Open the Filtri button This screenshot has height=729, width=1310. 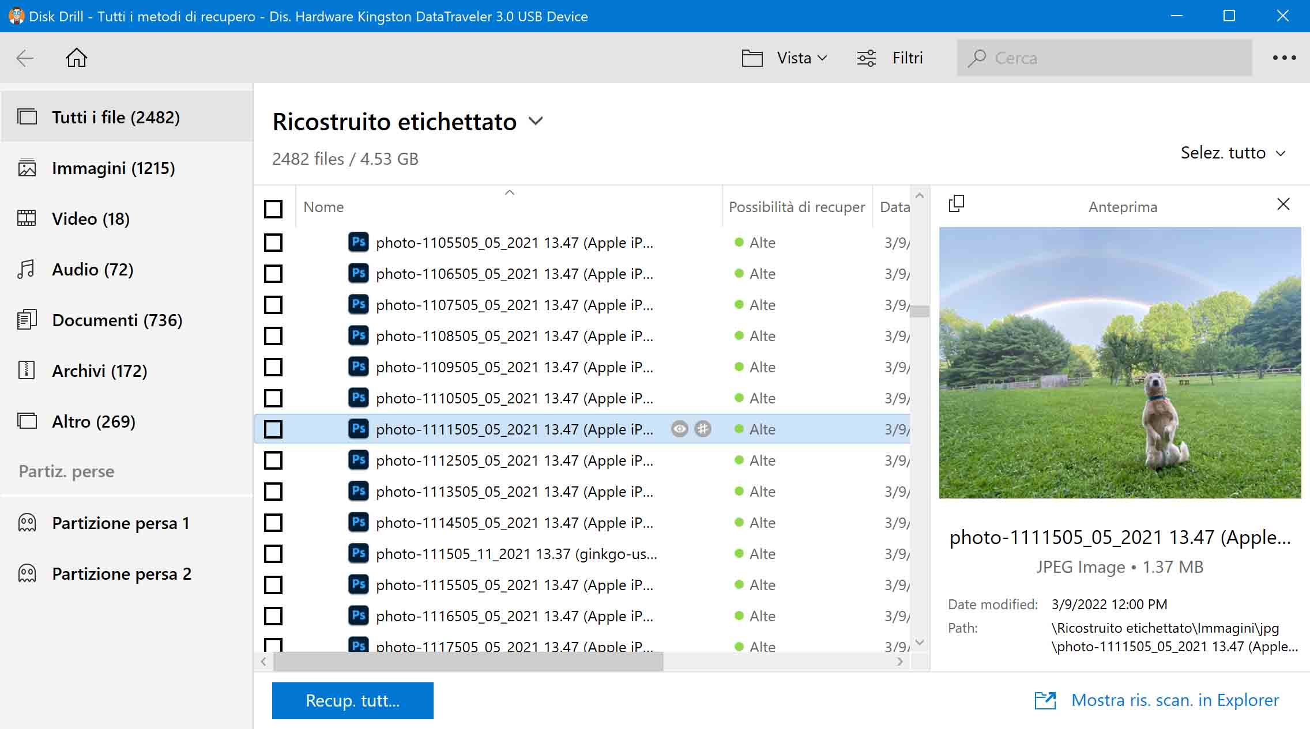pyautogui.click(x=890, y=58)
